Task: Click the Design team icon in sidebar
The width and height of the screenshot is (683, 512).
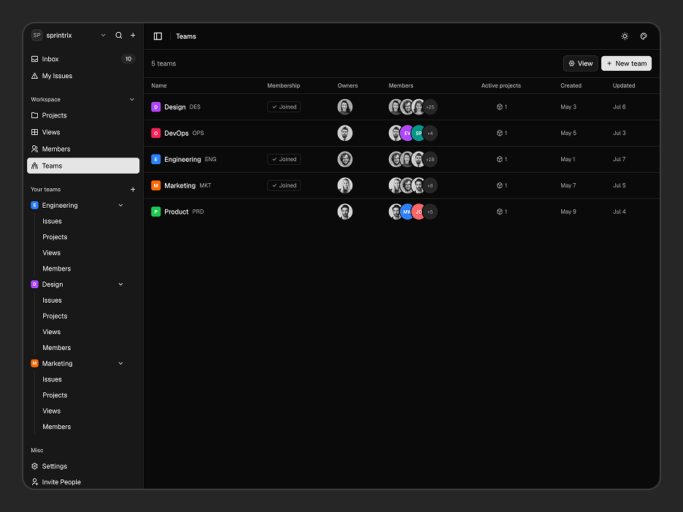Action: coord(34,284)
